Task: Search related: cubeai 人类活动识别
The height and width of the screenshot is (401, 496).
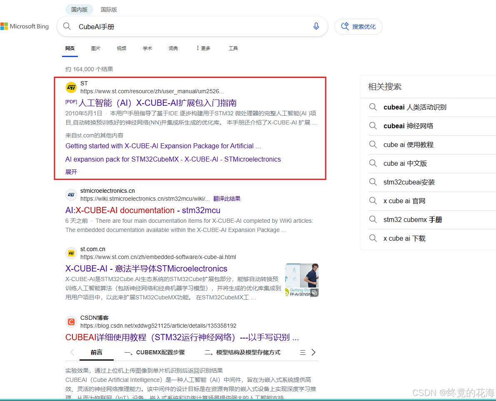Action: point(415,107)
